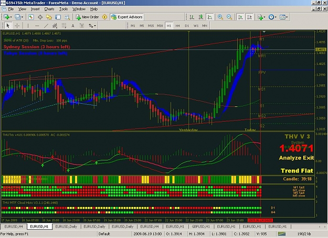Switch to the GBPUSD,H1 chart tab
328x238 pixels.
(x=200, y=226)
